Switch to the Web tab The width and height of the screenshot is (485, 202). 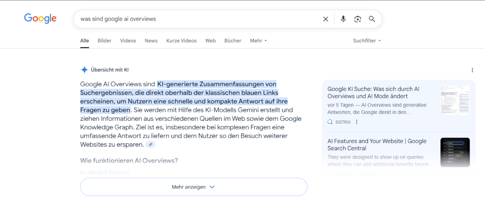point(210,41)
